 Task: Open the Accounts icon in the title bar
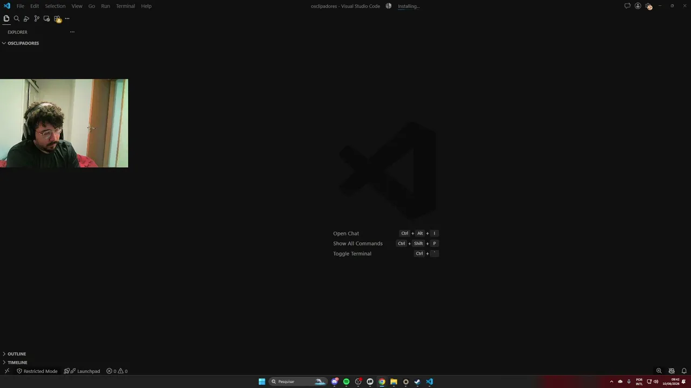[638, 6]
